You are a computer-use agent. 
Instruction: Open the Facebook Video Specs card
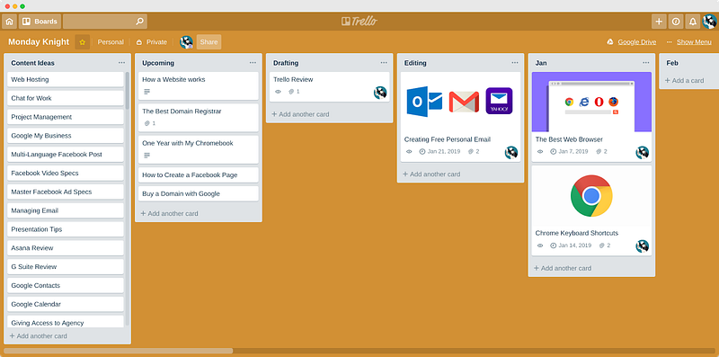coord(66,173)
